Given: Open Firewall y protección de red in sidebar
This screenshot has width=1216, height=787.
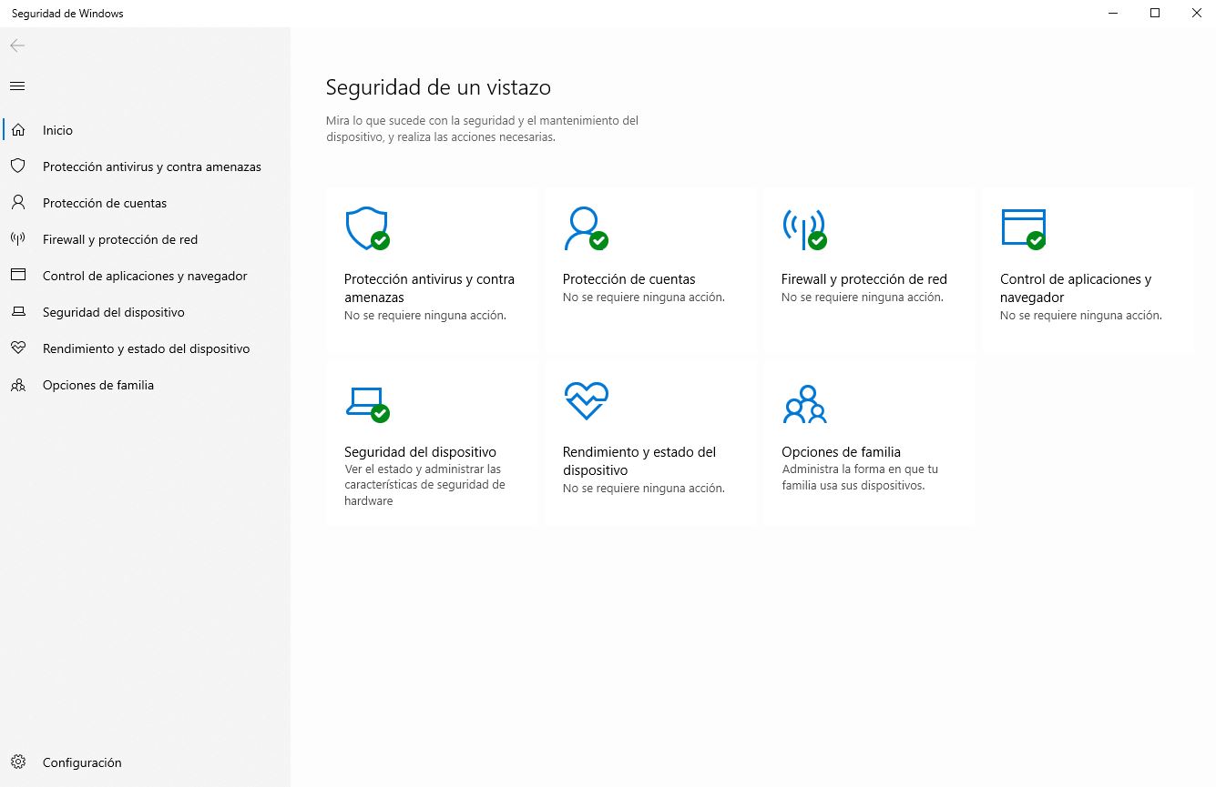Looking at the screenshot, I should [x=146, y=239].
